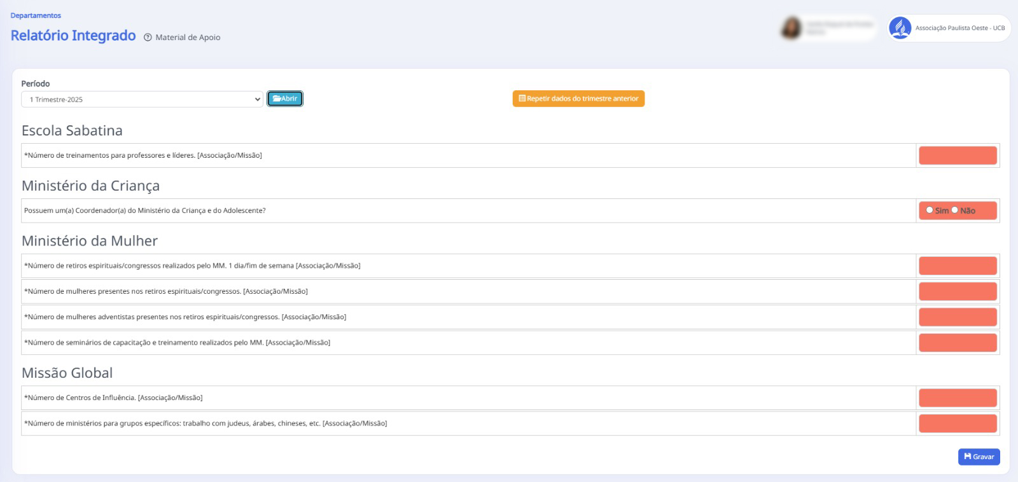Click field for mulheres adventistas presentes
The width and height of the screenshot is (1018, 482).
pos(957,317)
